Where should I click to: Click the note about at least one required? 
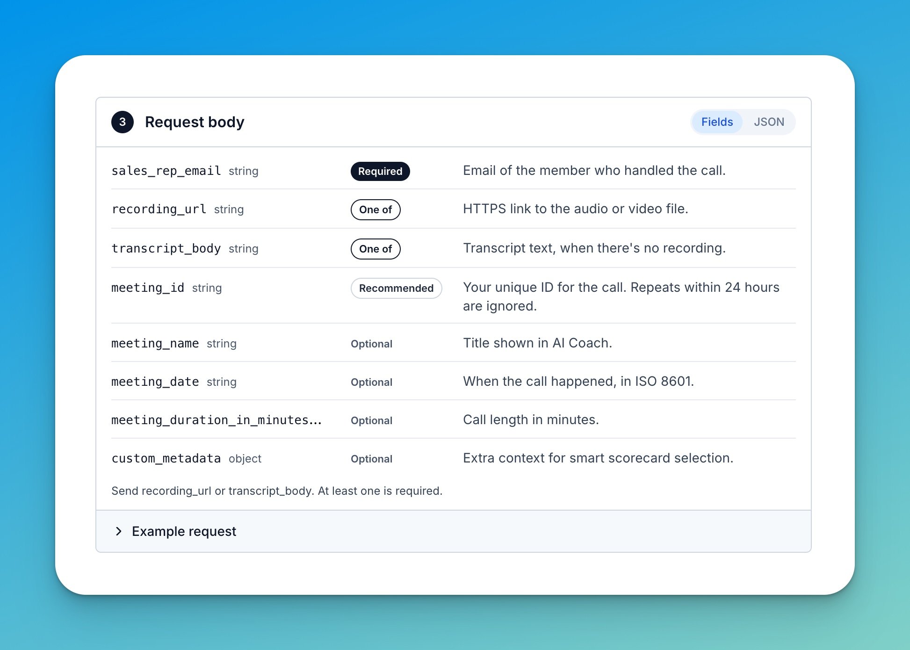[x=277, y=491]
